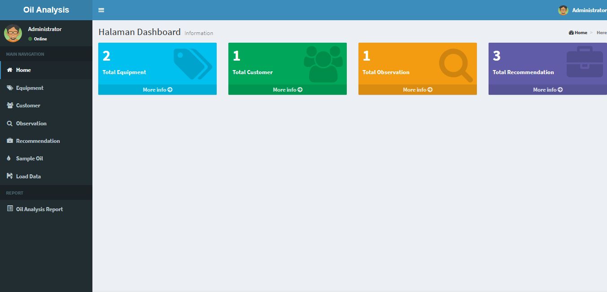607x292 pixels.
Task: Toggle the sidebar with the hamburger icon
Action: [x=101, y=10]
